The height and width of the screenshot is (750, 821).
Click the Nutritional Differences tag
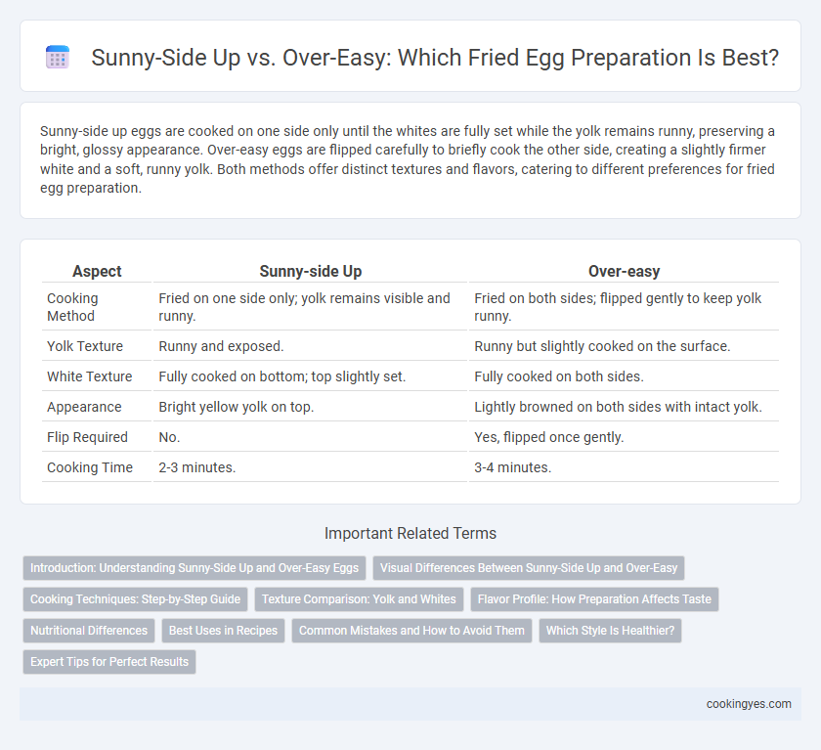89,631
